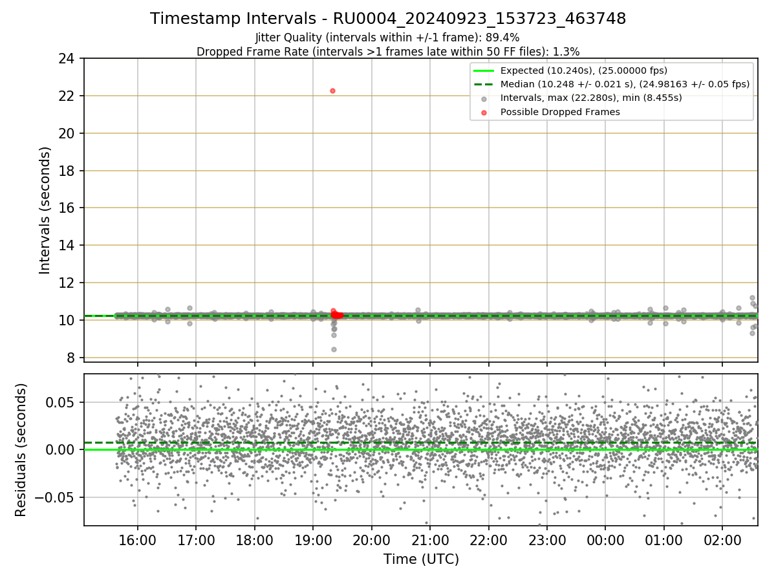Click the 00:00 x-axis tick label

pyautogui.click(x=605, y=539)
